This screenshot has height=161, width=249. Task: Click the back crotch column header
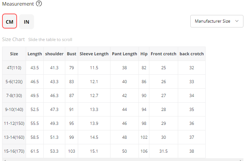[x=191, y=54]
